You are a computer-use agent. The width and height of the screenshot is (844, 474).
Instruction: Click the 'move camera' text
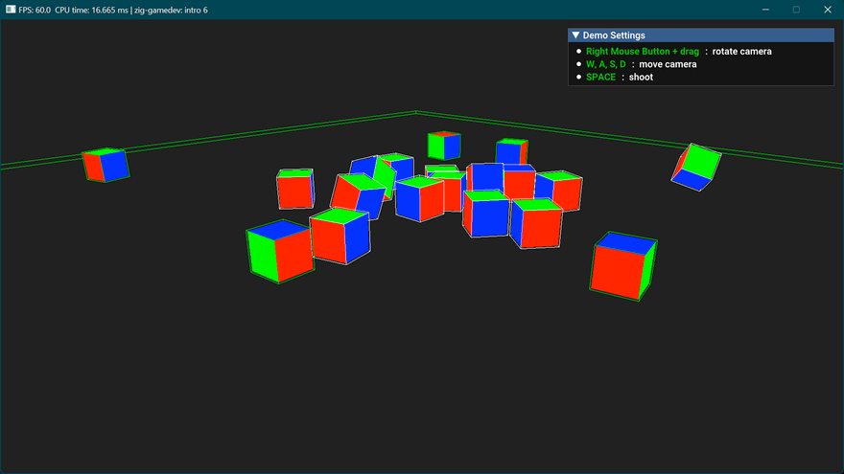click(668, 64)
